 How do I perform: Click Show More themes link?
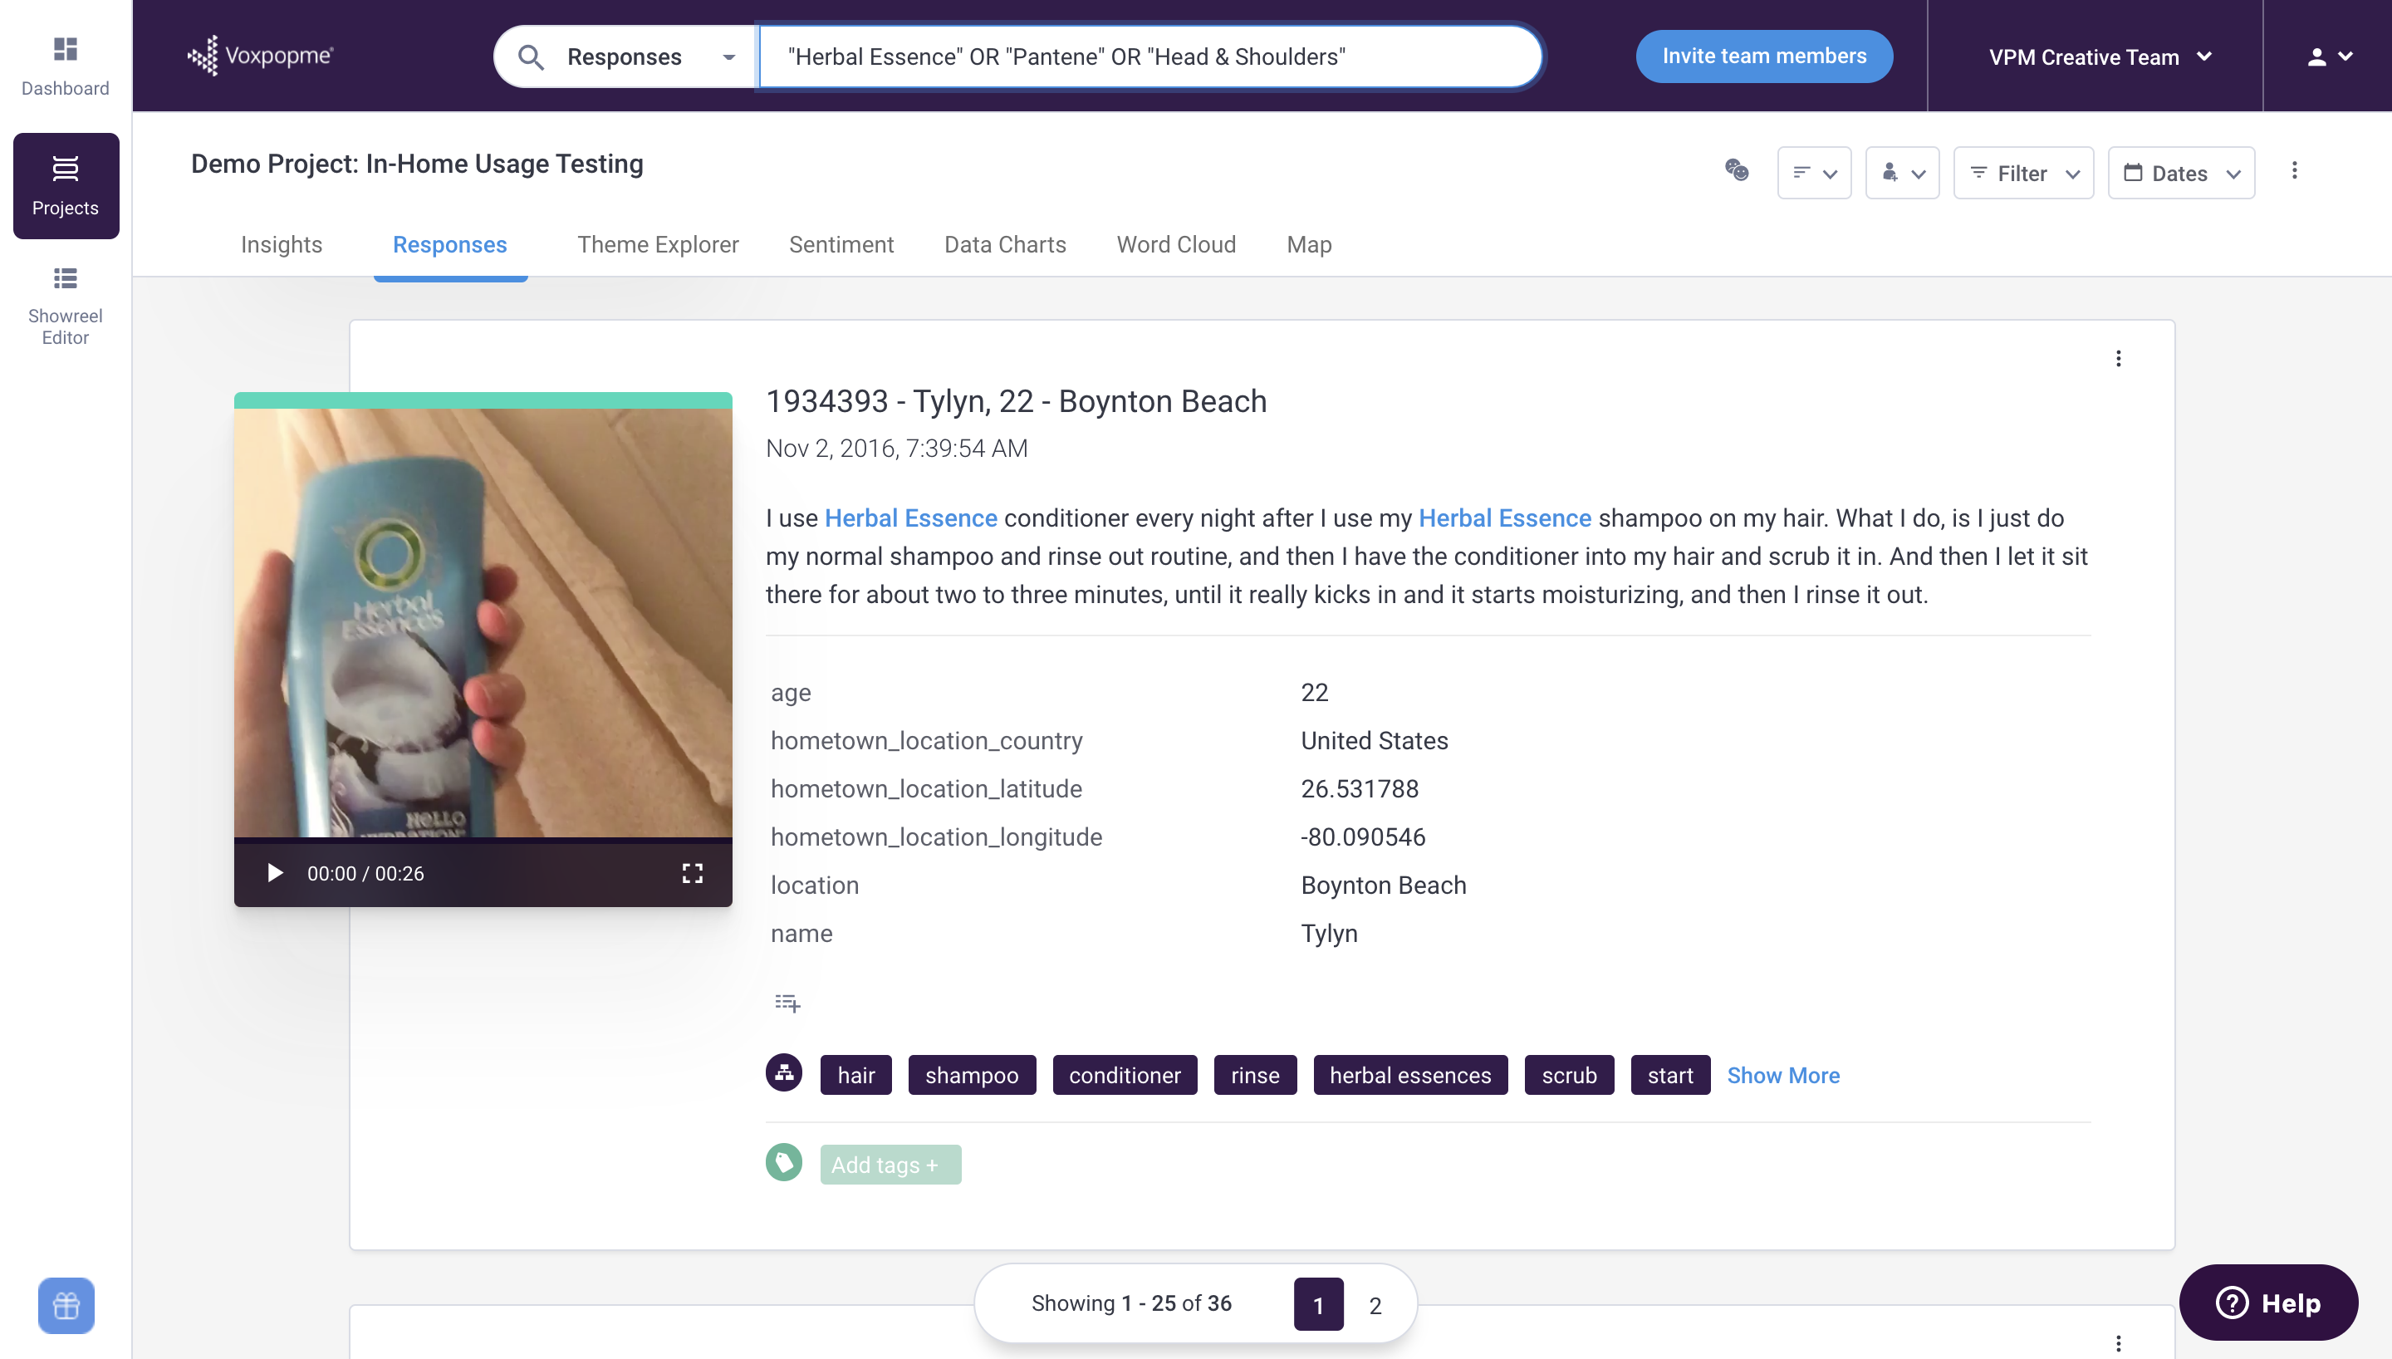point(1783,1075)
